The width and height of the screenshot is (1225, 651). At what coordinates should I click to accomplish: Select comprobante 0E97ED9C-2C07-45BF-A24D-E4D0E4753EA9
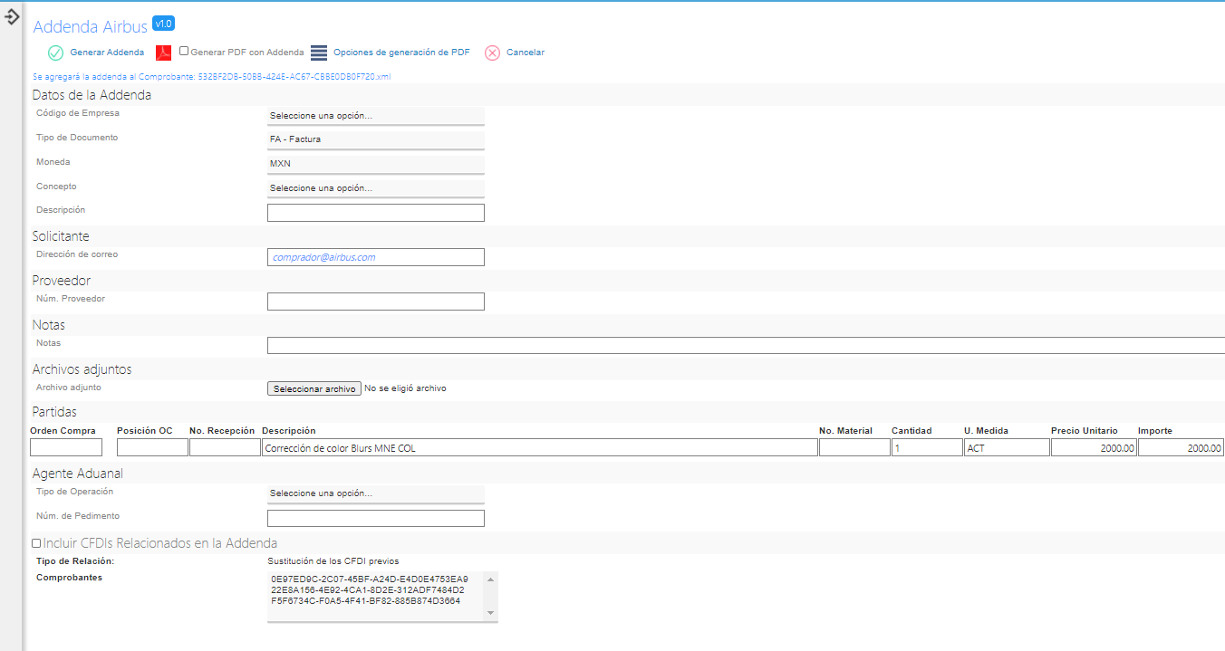[x=369, y=579]
